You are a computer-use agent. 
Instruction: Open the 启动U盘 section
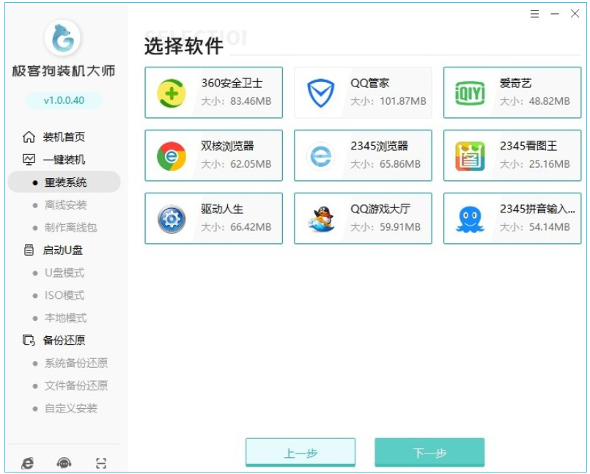pos(62,250)
